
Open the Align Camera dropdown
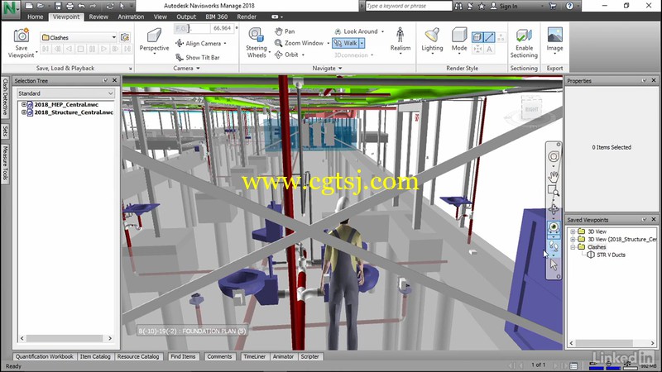tap(225, 44)
